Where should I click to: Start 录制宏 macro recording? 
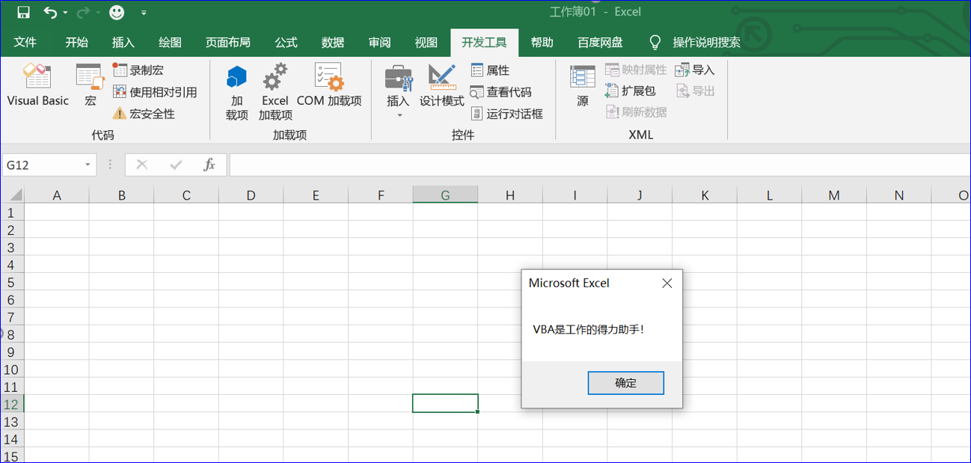pos(138,70)
